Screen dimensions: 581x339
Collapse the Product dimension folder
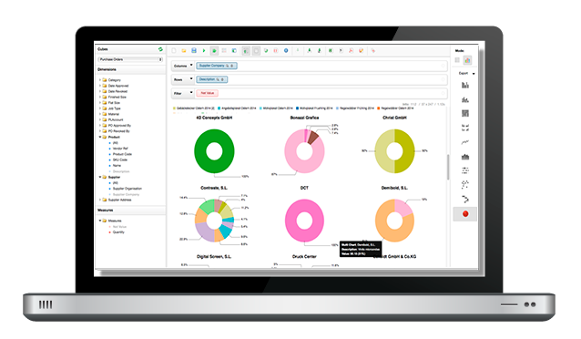coord(100,137)
